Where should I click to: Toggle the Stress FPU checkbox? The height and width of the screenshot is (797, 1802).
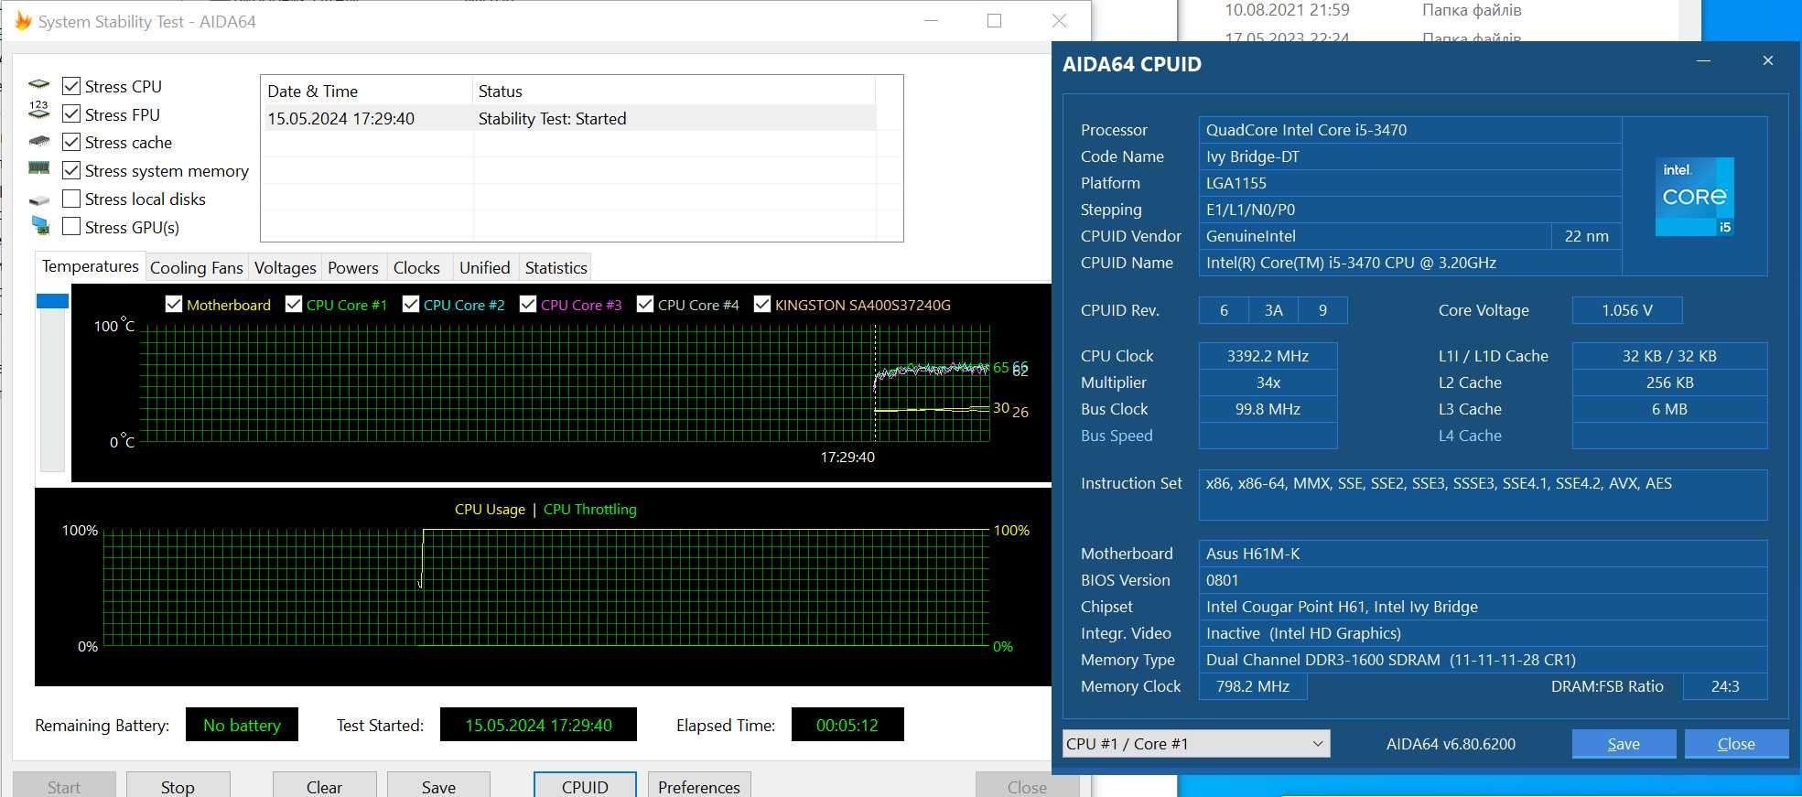tap(71, 114)
